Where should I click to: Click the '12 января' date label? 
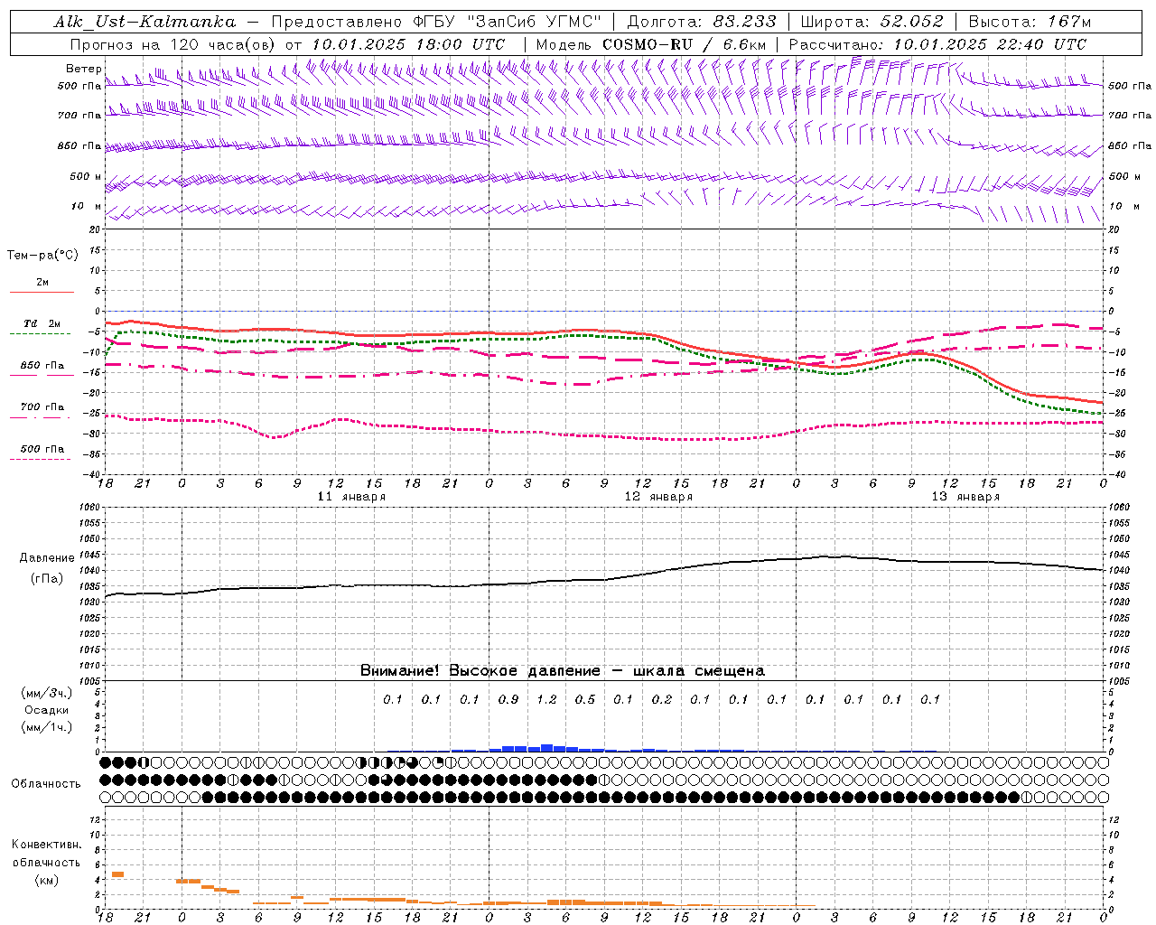pos(658,497)
